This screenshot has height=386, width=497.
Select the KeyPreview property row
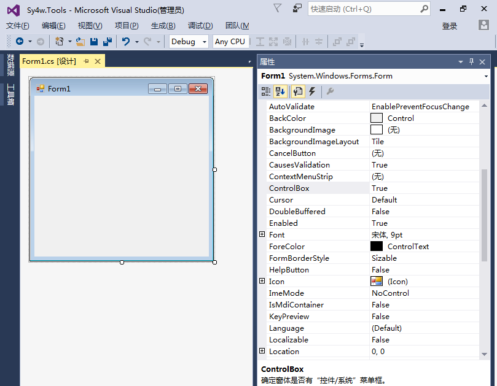(x=373, y=316)
